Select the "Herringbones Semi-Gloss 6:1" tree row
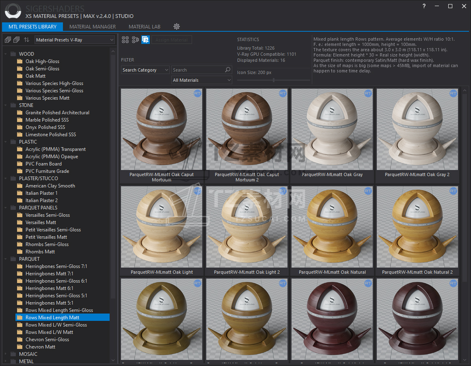Image resolution: width=471 pixels, height=366 pixels. 63,281
